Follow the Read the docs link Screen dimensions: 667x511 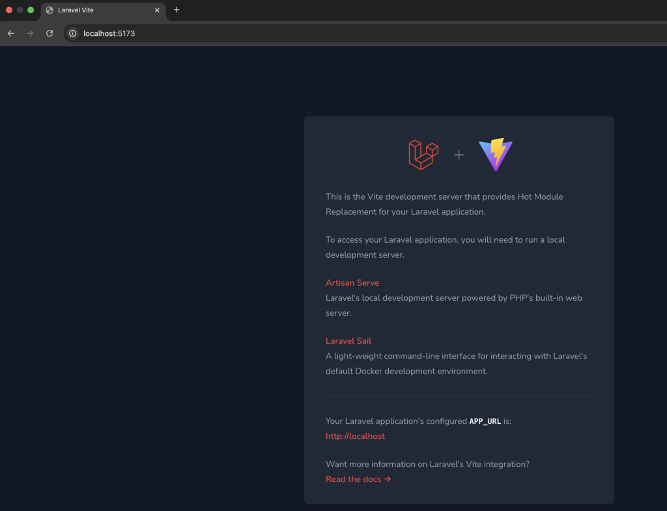(358, 479)
